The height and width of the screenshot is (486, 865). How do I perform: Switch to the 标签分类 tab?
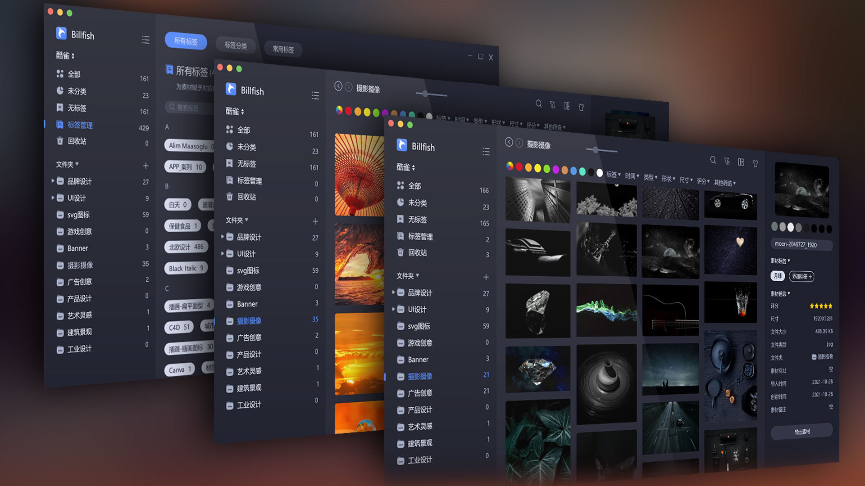(236, 45)
